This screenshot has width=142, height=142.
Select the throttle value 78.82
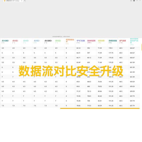(x=78, y=106)
